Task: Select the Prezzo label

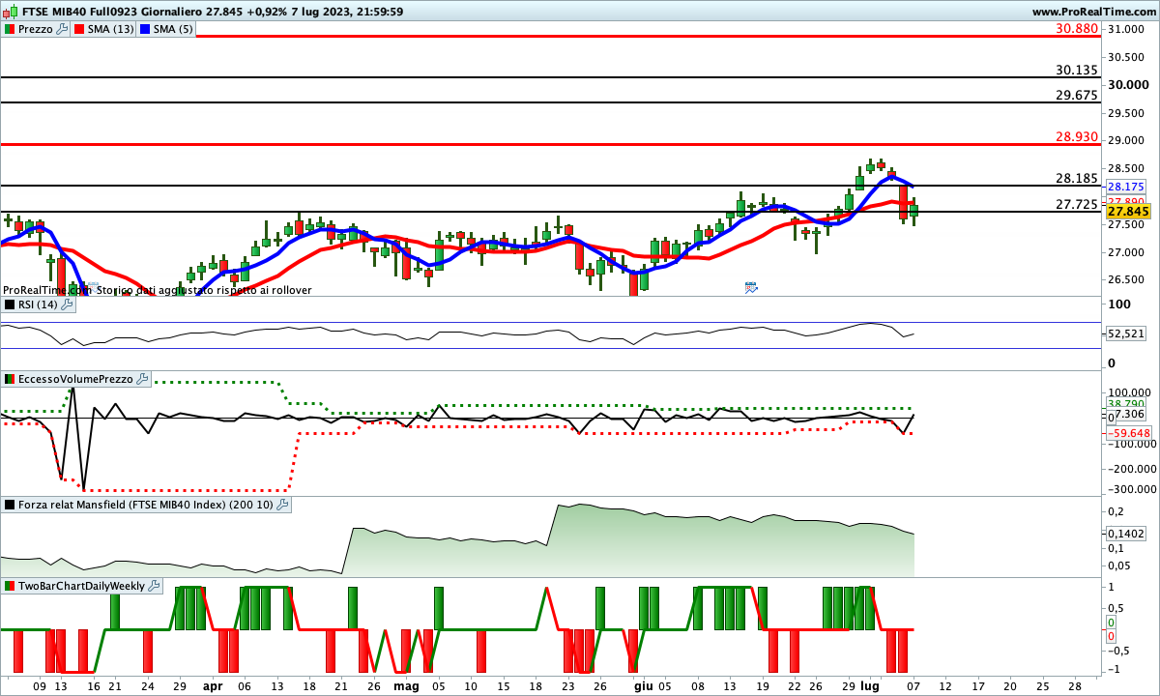Action: 36,29
